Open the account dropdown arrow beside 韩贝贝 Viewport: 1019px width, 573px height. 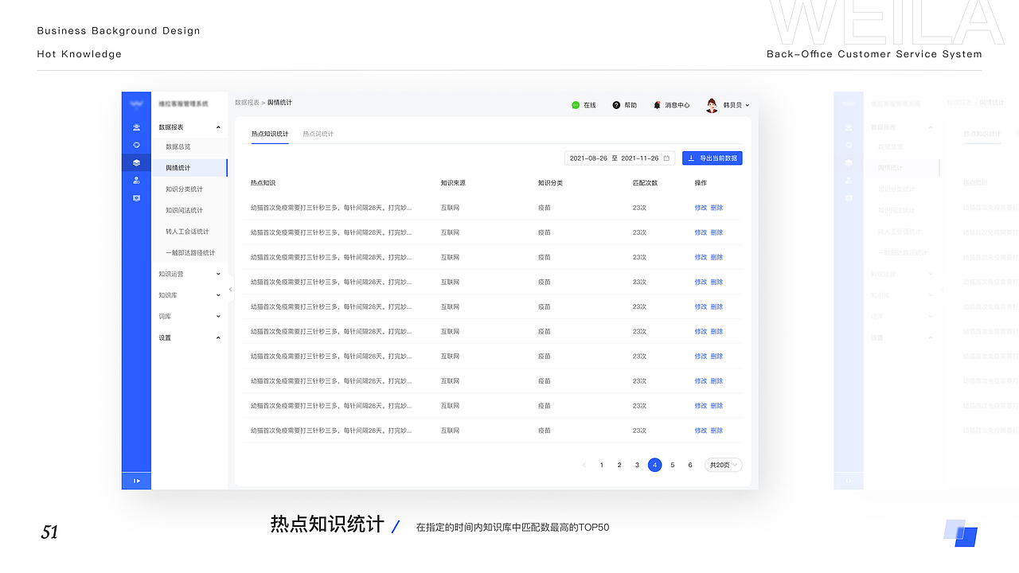click(747, 105)
